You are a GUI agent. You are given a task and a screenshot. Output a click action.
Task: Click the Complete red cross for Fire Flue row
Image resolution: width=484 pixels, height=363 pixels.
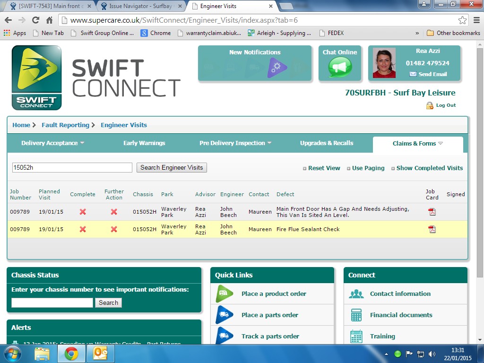point(83,229)
